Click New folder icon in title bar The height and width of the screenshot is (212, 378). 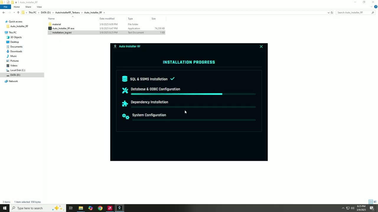point(12,2)
